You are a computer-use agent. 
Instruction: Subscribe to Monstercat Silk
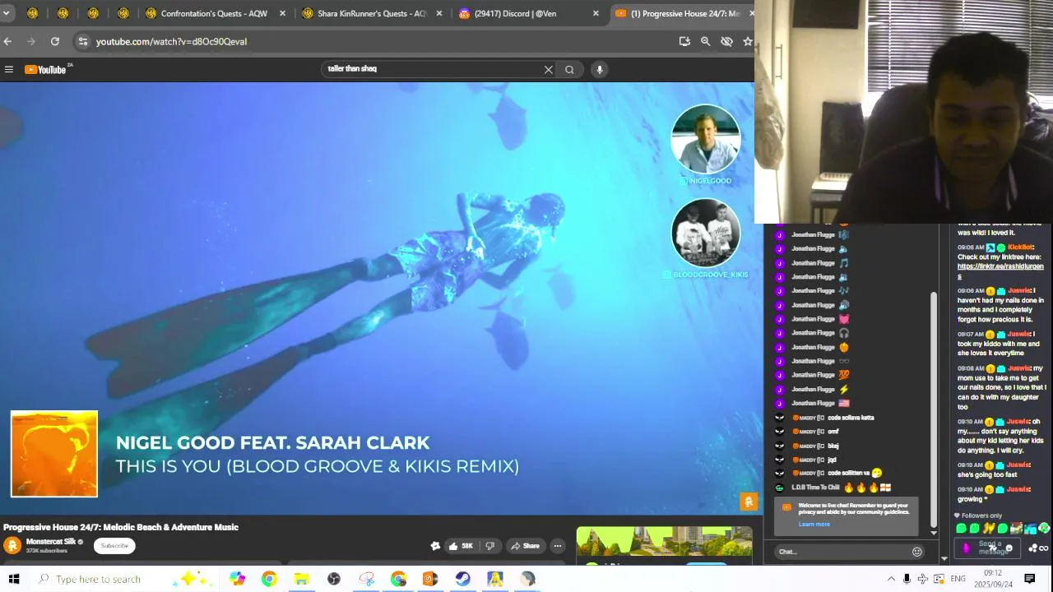tap(114, 546)
